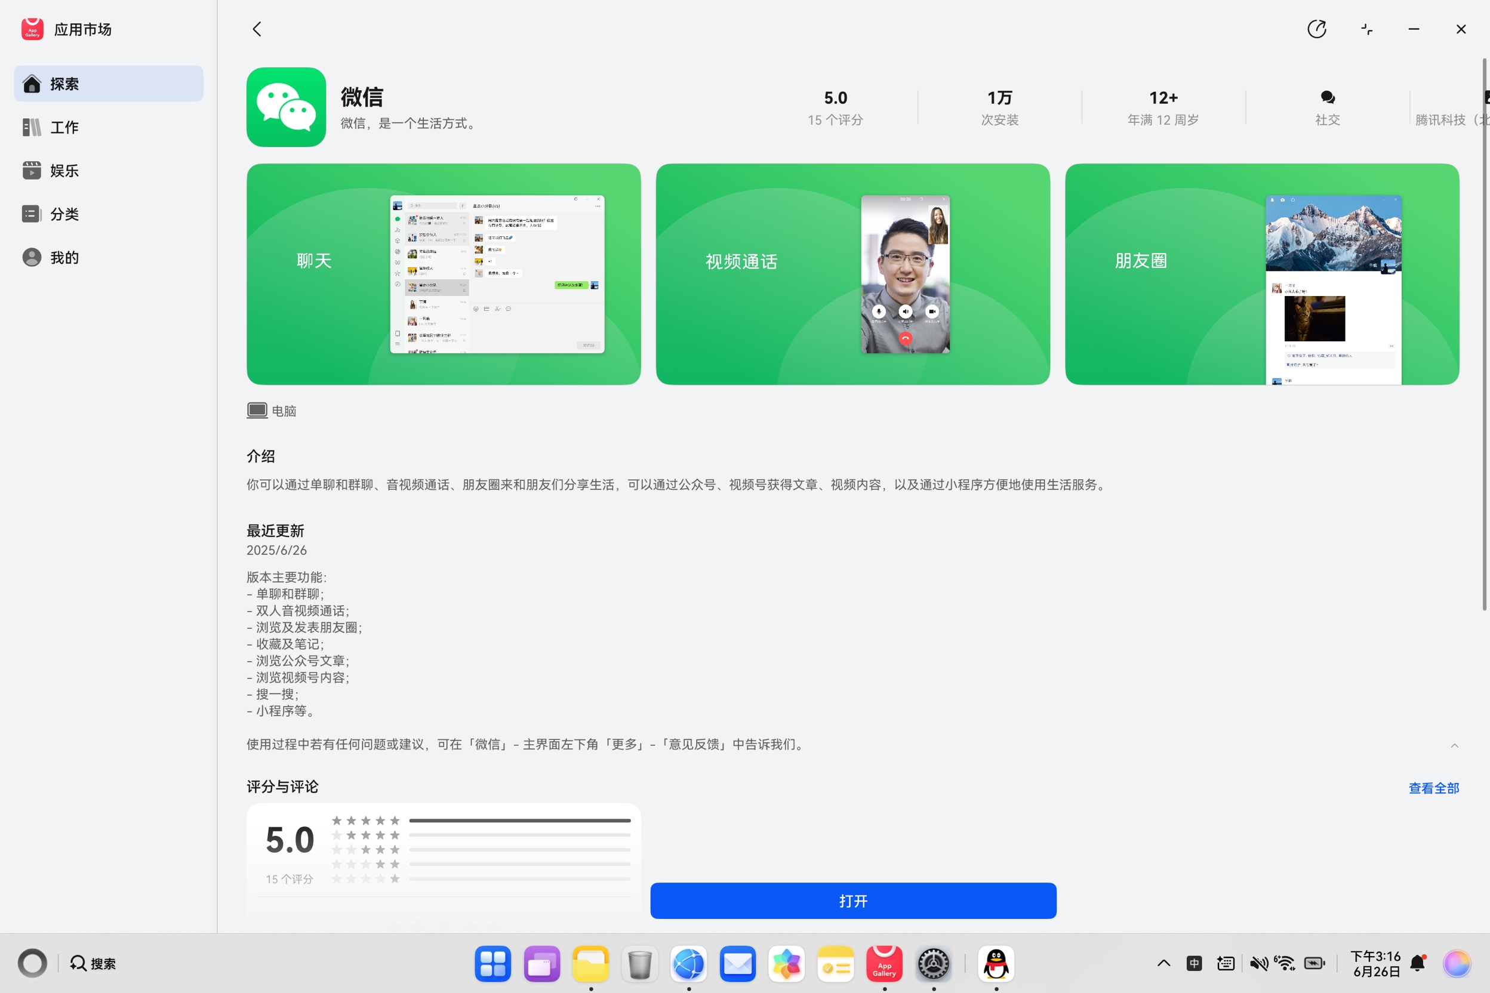
Task: Click the 社交 category chat bubble icon
Action: (1327, 97)
